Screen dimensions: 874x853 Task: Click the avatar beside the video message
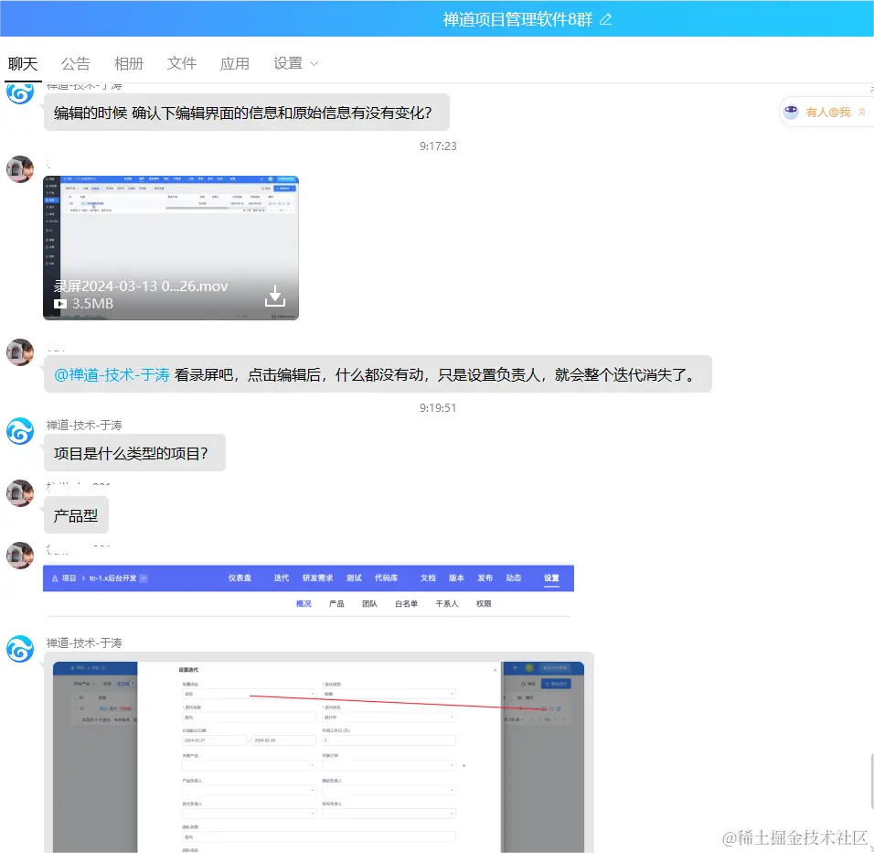20,168
